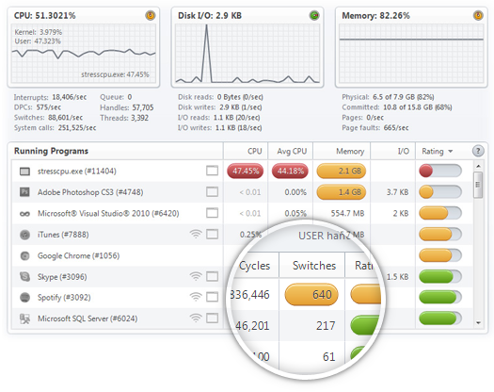Click the scrollbar down arrow in program list
The width and height of the screenshot is (494, 392).
click(x=478, y=322)
